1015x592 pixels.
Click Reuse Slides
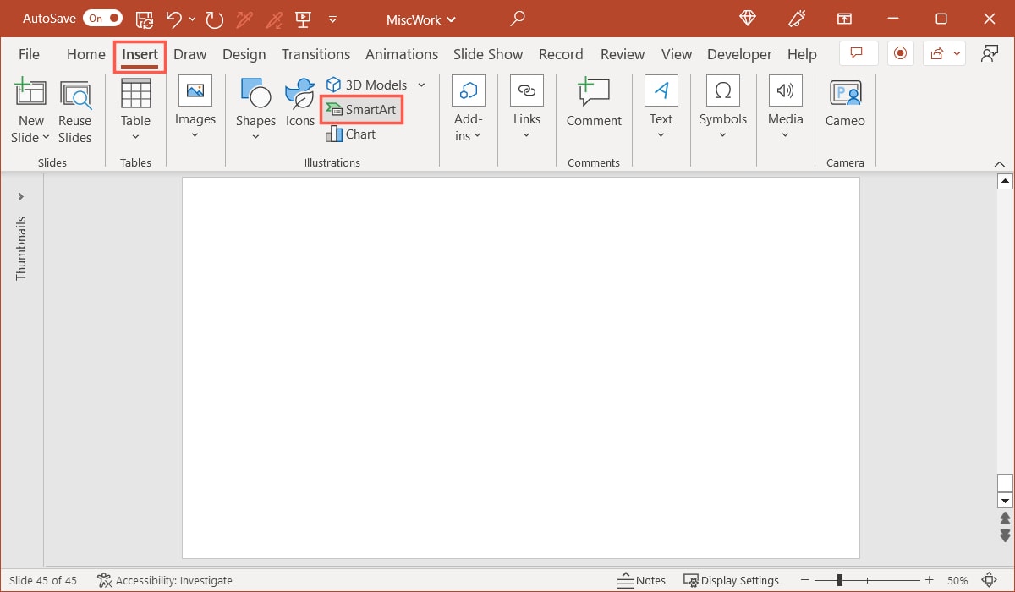74,110
